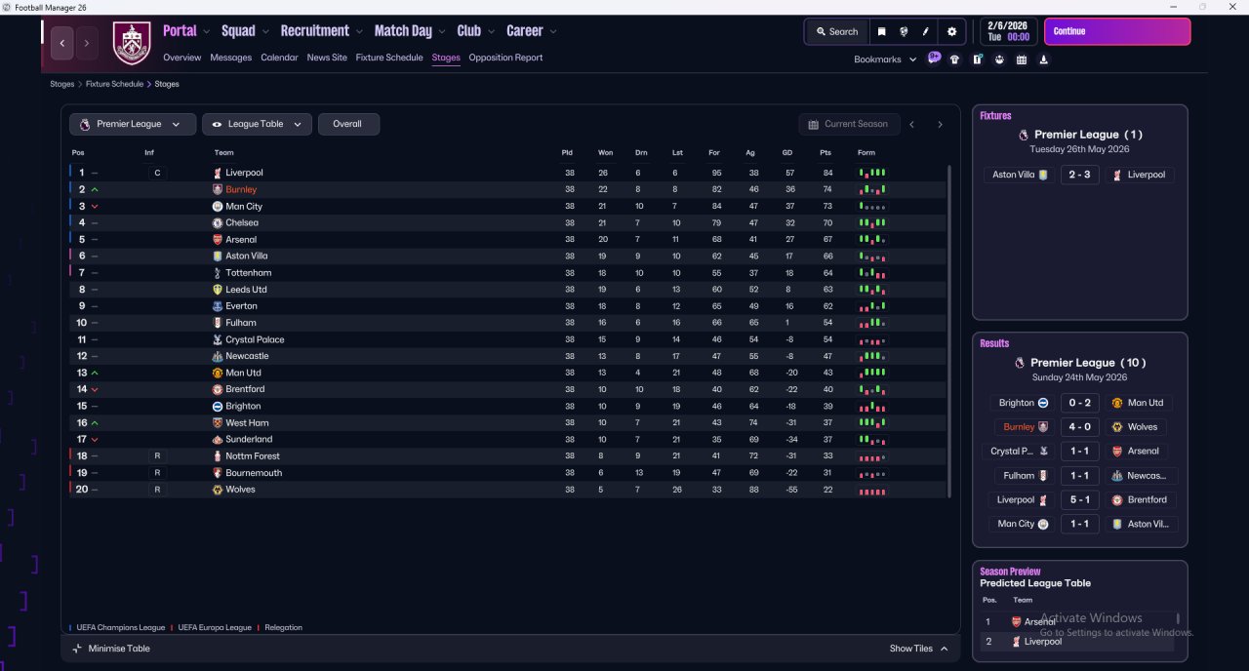
Task: Go to previous season arrow
Action: point(912,124)
